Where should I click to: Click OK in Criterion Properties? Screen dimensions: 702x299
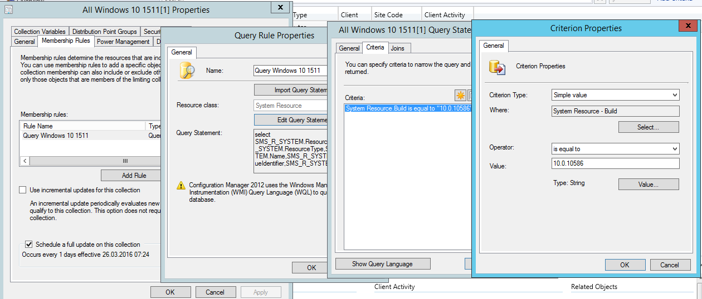(625, 265)
